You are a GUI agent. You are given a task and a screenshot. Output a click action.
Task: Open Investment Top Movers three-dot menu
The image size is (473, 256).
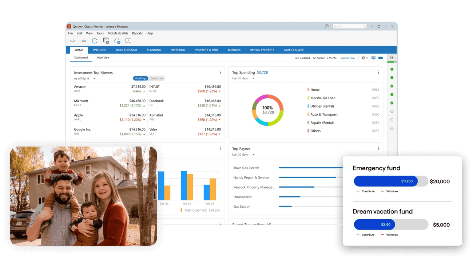[x=220, y=73]
